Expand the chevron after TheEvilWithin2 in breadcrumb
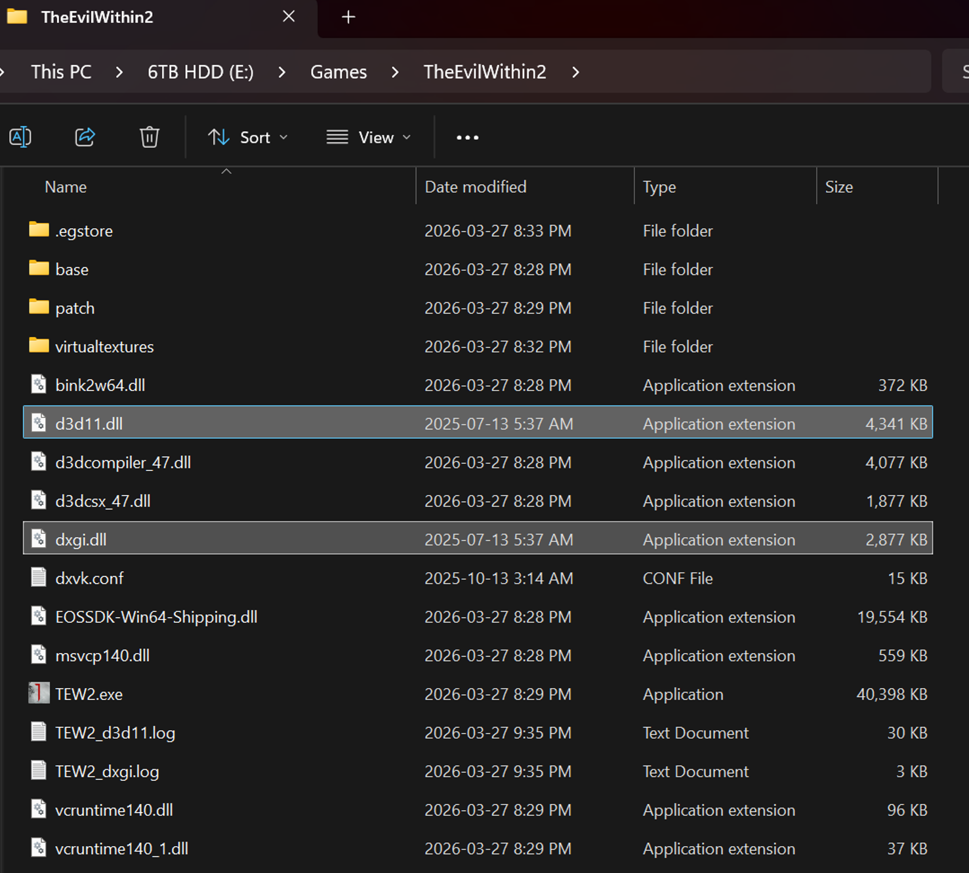Image resolution: width=969 pixels, height=873 pixels. click(575, 72)
